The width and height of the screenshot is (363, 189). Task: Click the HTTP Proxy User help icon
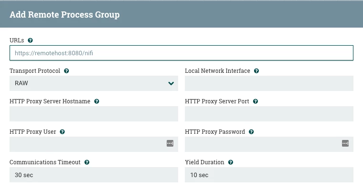click(62, 132)
